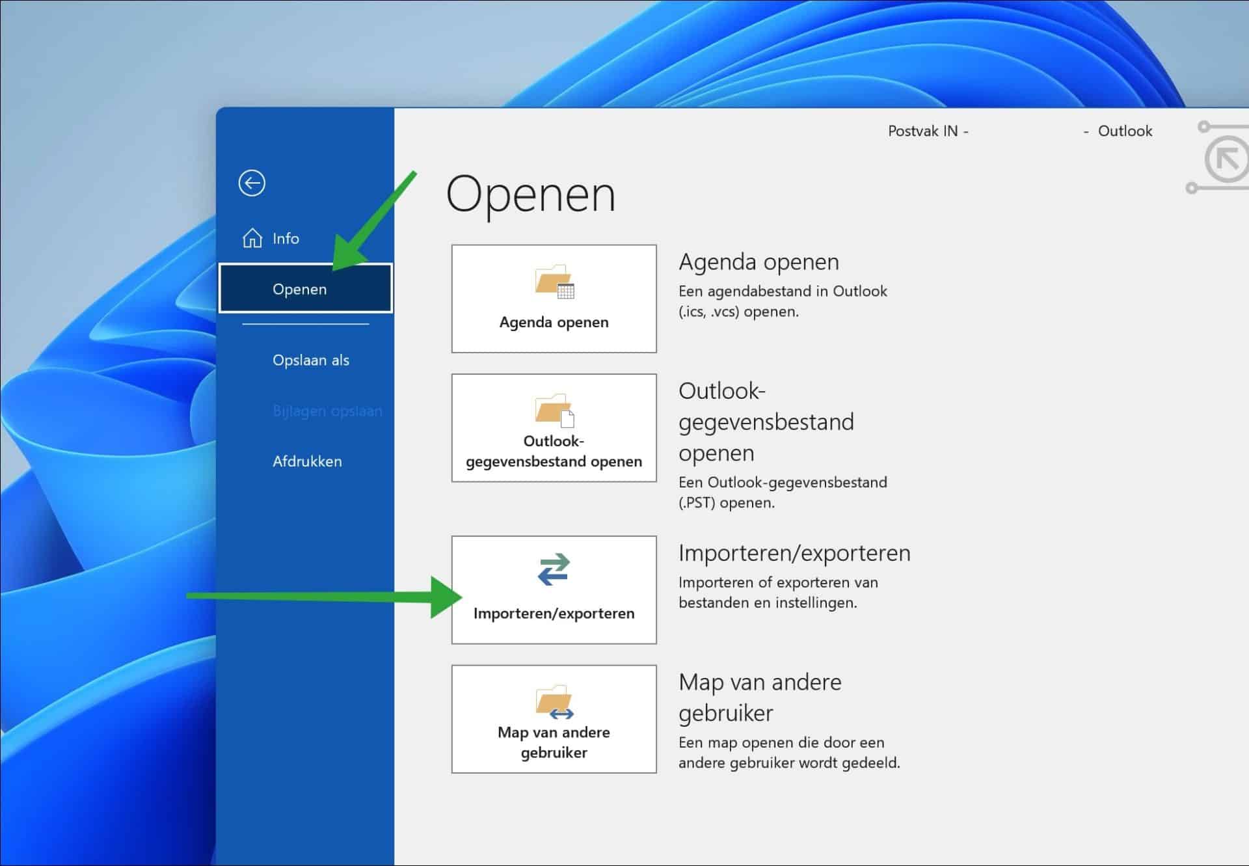
Task: Click 'Een Outlook-gegevensbestand (.PST) openen' description
Action: (x=783, y=492)
